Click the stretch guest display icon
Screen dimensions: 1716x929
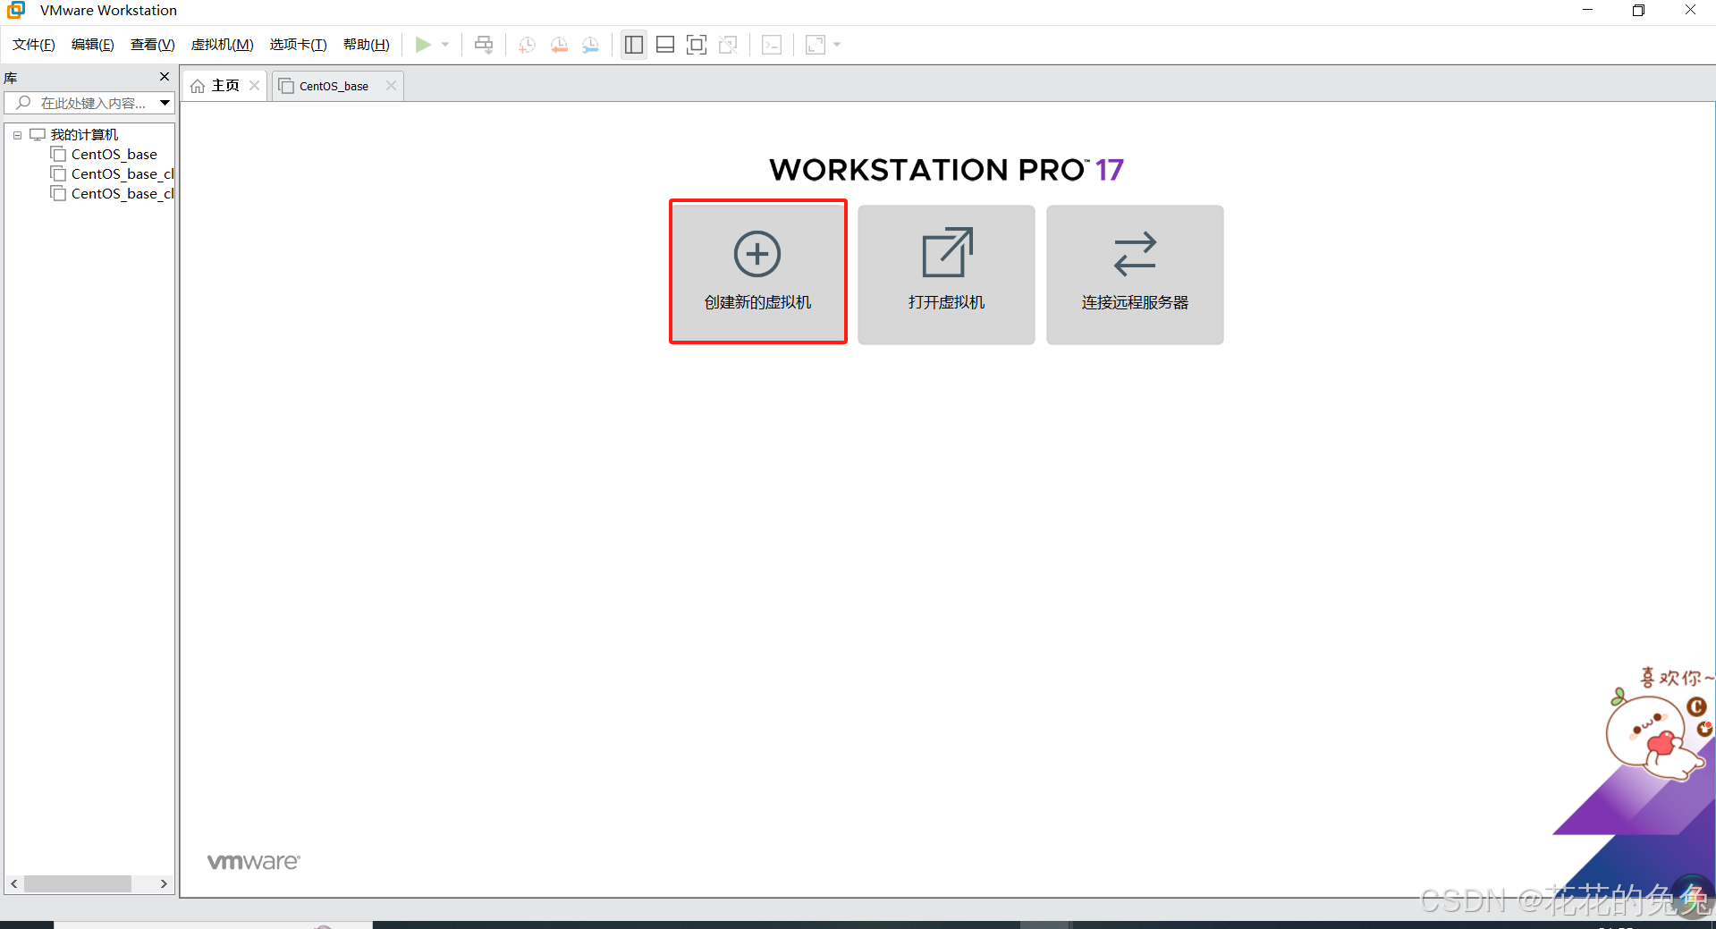pos(816,45)
